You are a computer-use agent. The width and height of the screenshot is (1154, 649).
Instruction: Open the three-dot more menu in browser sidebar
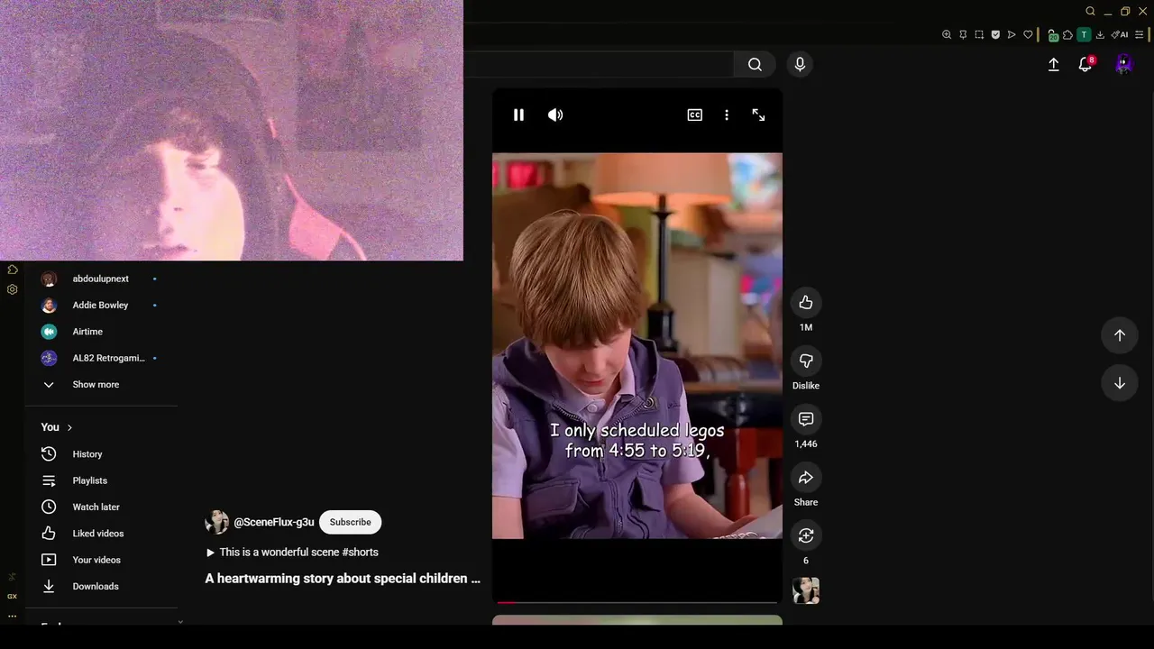pyautogui.click(x=12, y=617)
